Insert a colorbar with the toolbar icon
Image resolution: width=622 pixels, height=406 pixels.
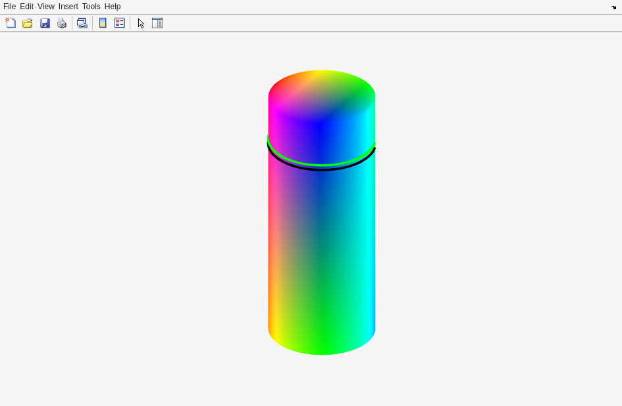(x=103, y=23)
